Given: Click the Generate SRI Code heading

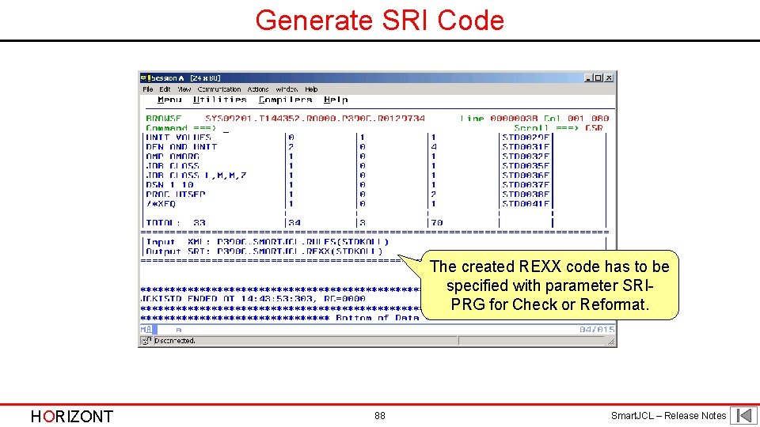Looking at the screenshot, I should pos(379,21).
